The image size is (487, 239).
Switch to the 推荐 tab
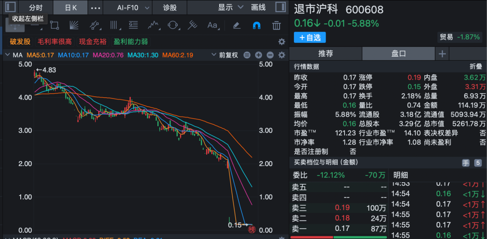[326, 54]
